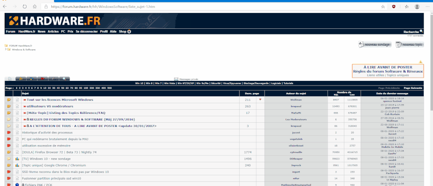
Task: Select the red flag tab icon
Action: click(42, 79)
